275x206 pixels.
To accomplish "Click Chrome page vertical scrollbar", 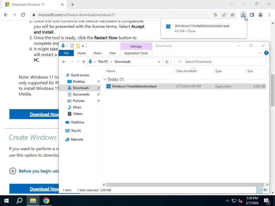I will 273,90.
